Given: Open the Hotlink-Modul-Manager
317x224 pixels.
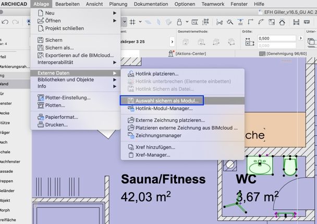Looking at the screenshot, I should coord(164,108).
